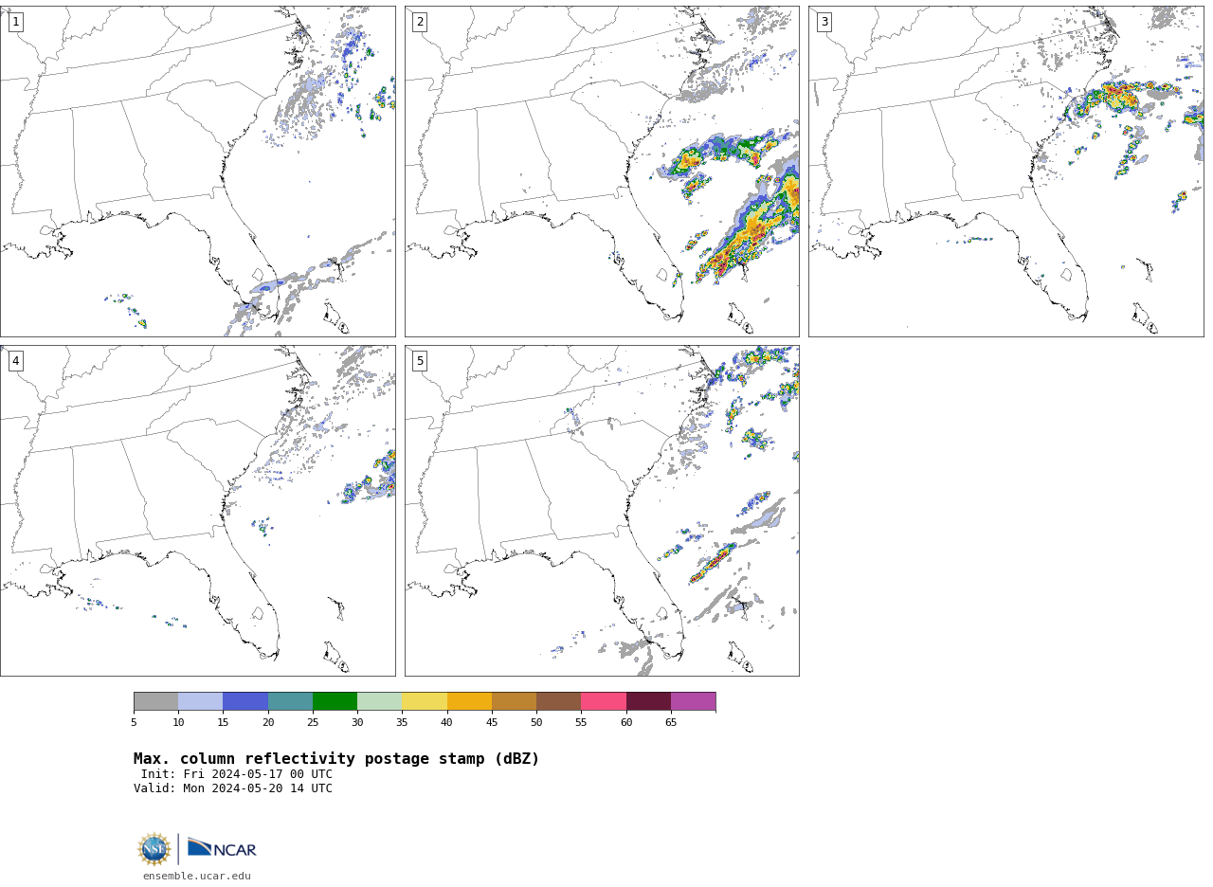The width and height of the screenshot is (1213, 887).
Task: Click the colorbar tick label 5
Action: (134, 723)
